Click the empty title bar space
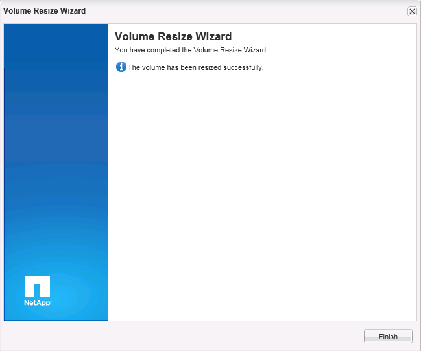 247,11
